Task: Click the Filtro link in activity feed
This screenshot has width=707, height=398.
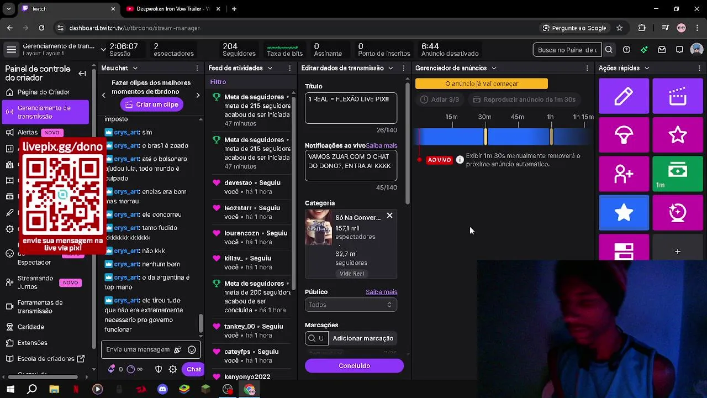Action: (218, 82)
